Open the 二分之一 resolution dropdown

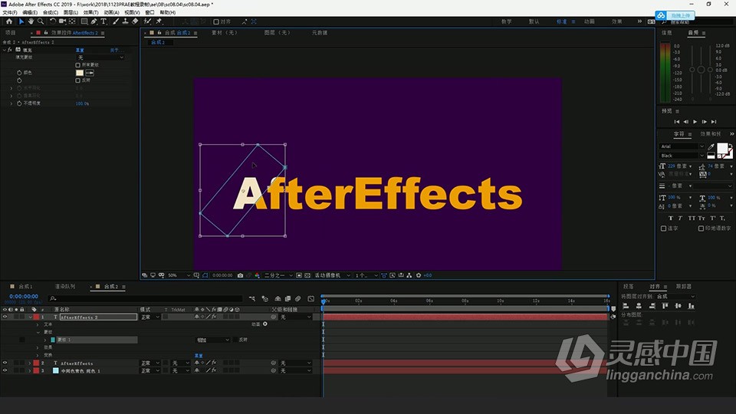[x=278, y=275]
